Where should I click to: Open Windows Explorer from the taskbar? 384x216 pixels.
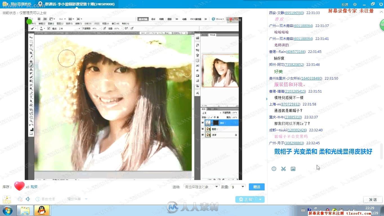tap(25, 210)
